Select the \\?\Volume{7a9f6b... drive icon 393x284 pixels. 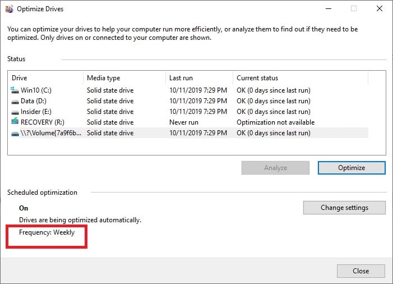[x=15, y=134]
